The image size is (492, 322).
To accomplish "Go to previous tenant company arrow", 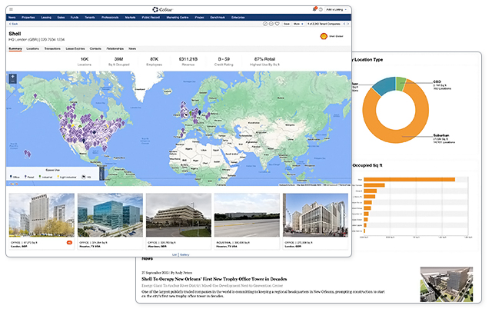I will point(344,24).
